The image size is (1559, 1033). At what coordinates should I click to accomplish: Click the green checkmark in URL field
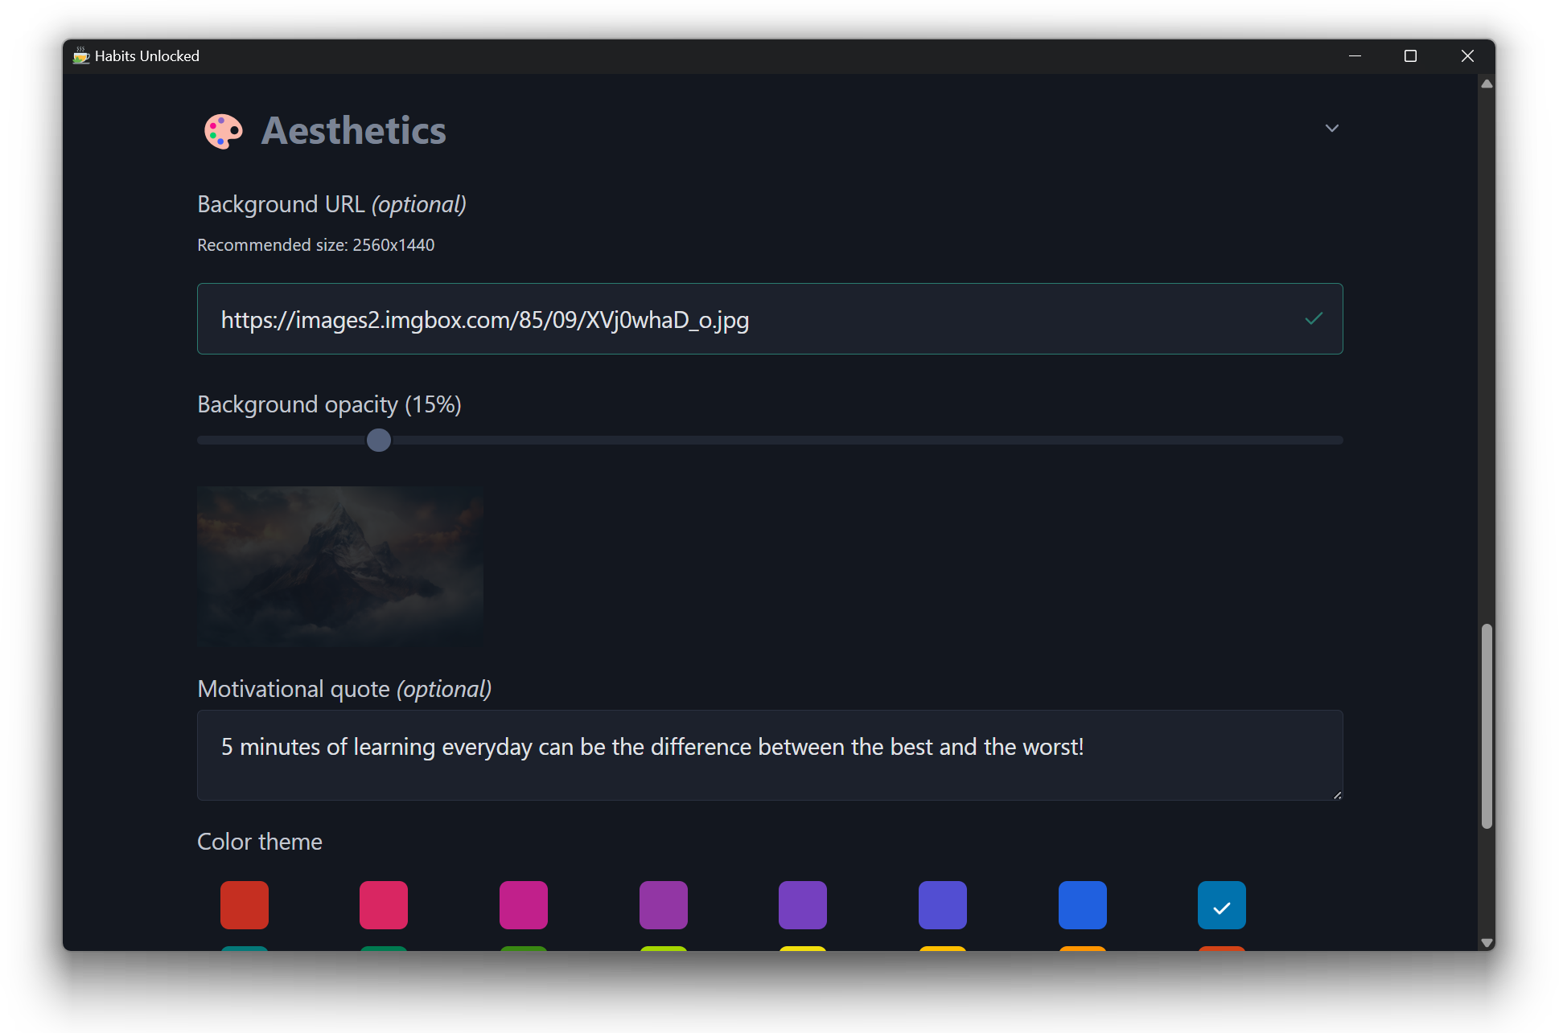(x=1313, y=319)
